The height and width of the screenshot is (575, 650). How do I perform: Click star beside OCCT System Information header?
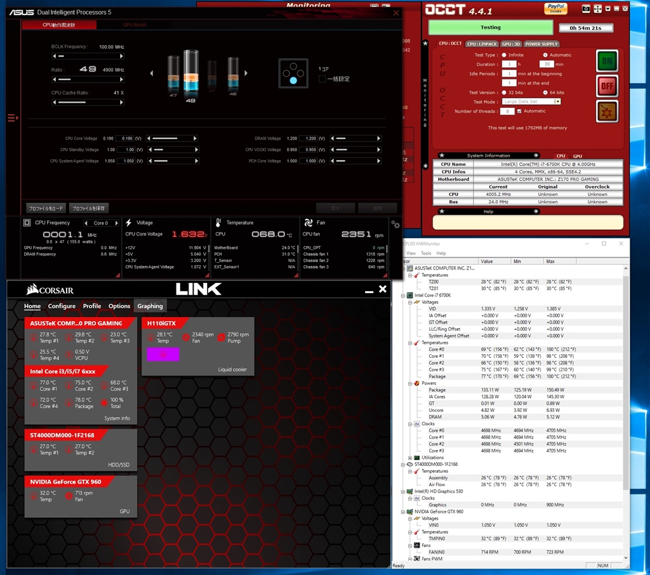[x=442, y=155]
